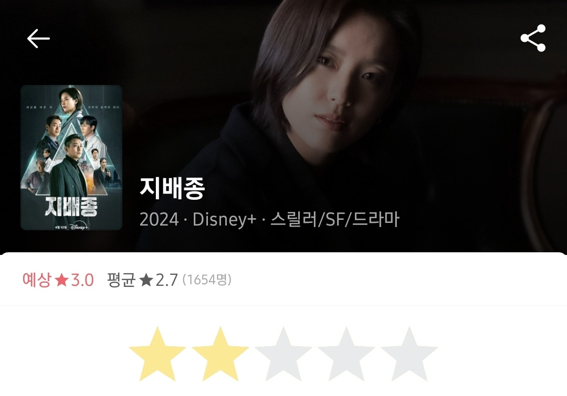
Task: Give four stars using fourth star
Action: click(x=346, y=354)
